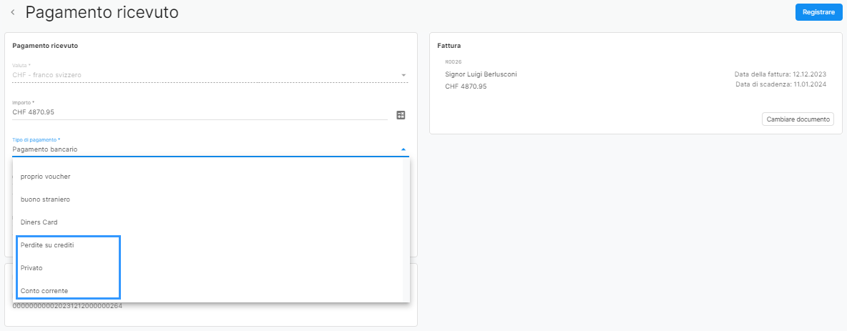Click the Valuta dropdown arrow
This screenshot has width=847, height=331.
403,75
